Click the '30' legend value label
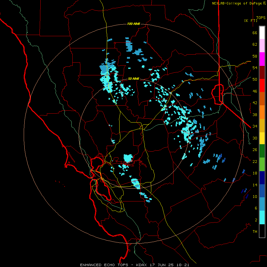 tap(255, 138)
